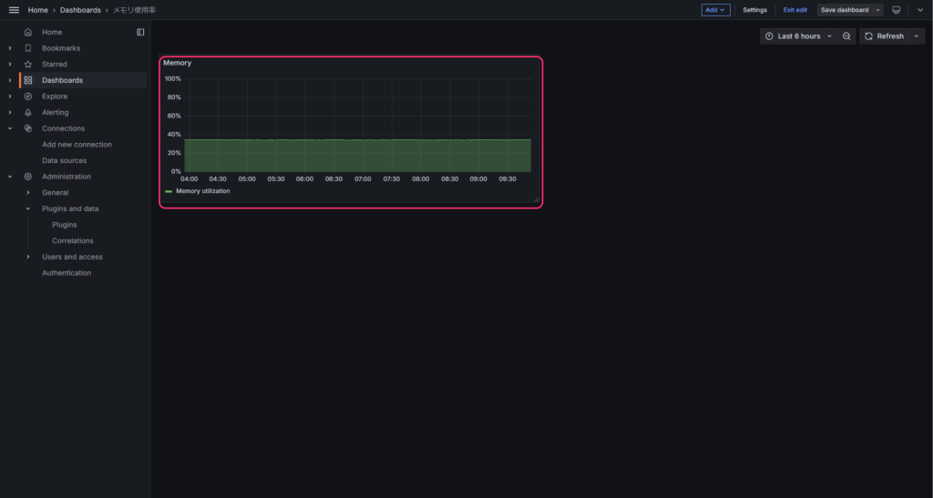The image size is (933, 498).
Task: Select Plugins under Plugins and data
Action: pos(65,225)
